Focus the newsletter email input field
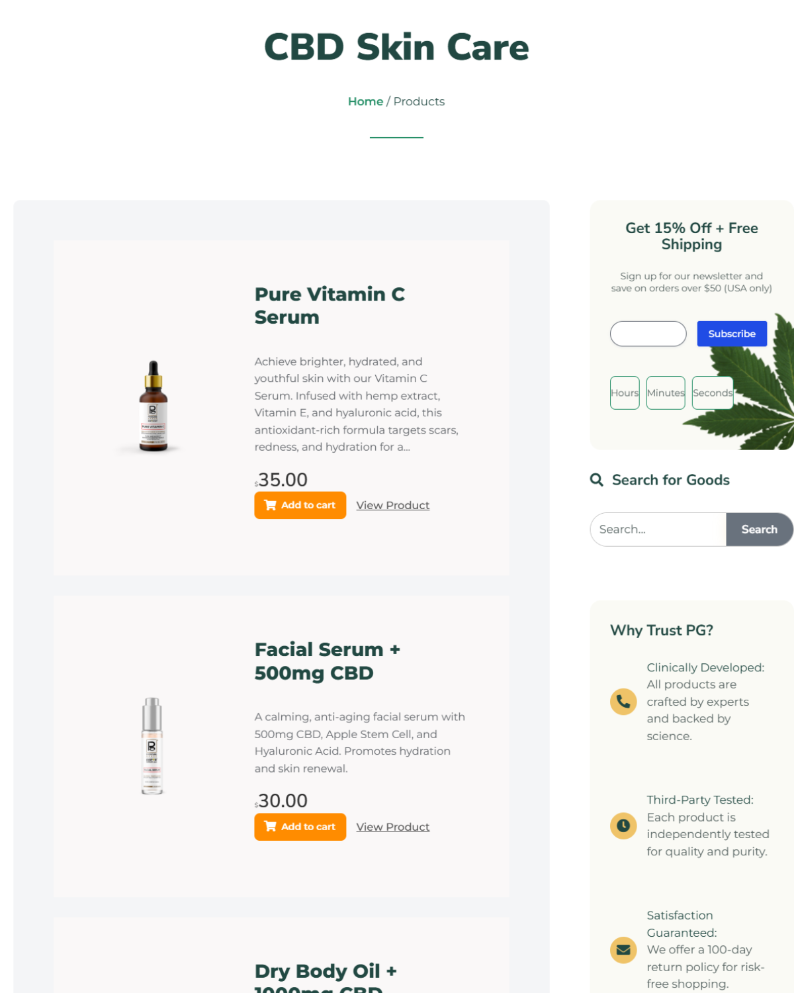794x993 pixels. (648, 334)
